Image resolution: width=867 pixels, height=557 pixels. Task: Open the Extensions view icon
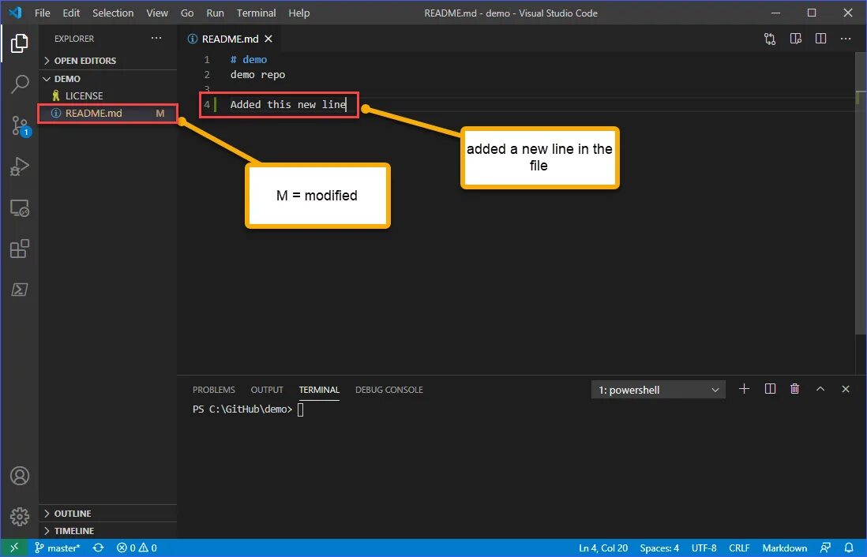point(20,249)
